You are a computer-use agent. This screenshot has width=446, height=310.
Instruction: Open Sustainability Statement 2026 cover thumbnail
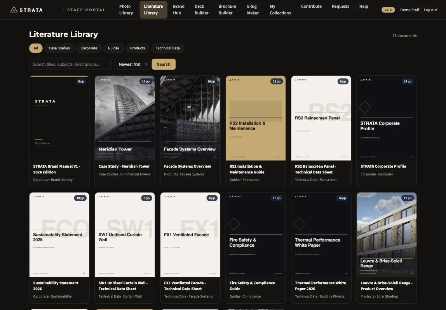[x=59, y=235]
